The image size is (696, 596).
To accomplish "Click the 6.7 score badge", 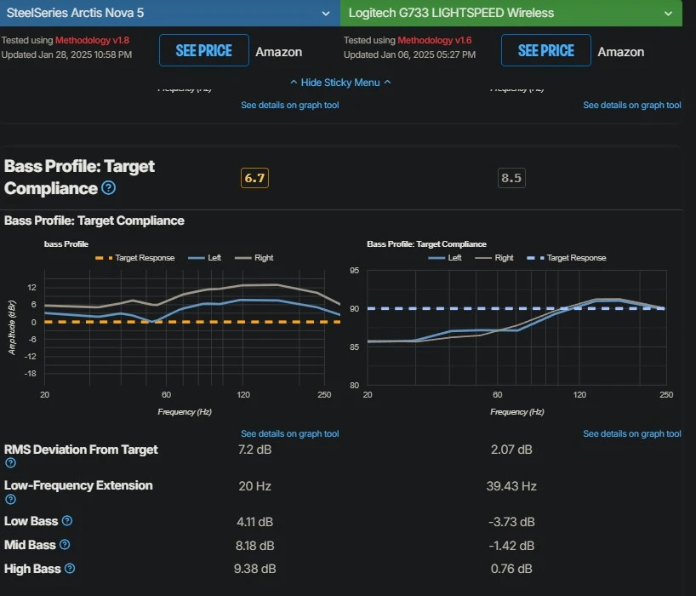I will pyautogui.click(x=254, y=178).
